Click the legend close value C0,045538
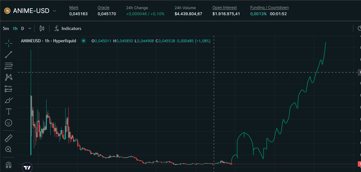Screen dimensions: 361x172 coord(165,41)
